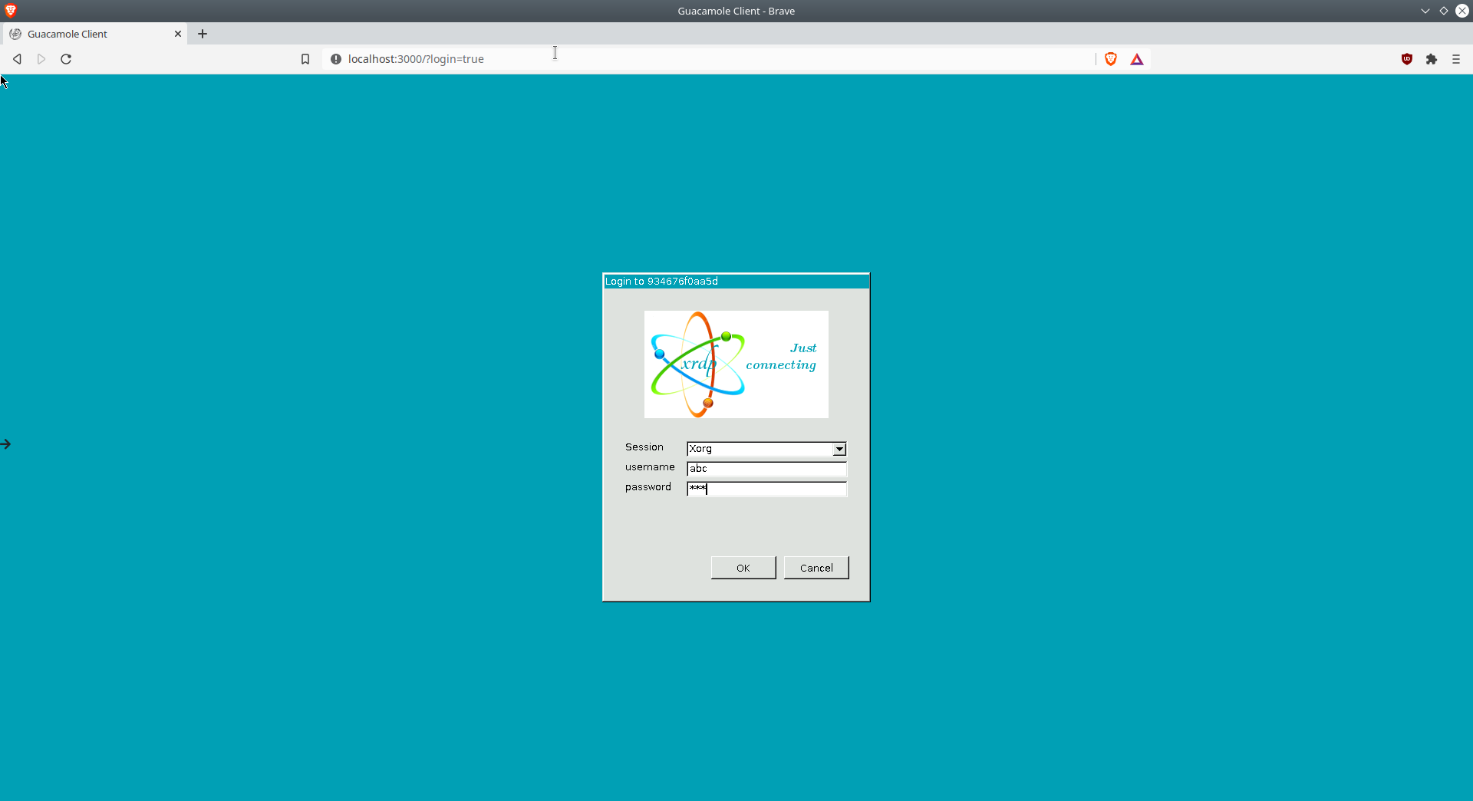Click the password label
The image size is (1473, 801).
coord(648,487)
